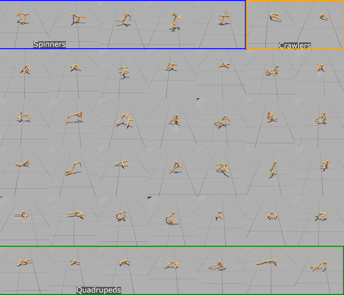The height and width of the screenshot is (295, 344).
Task: Select the left crawler robot in orange box
Action: (275, 17)
